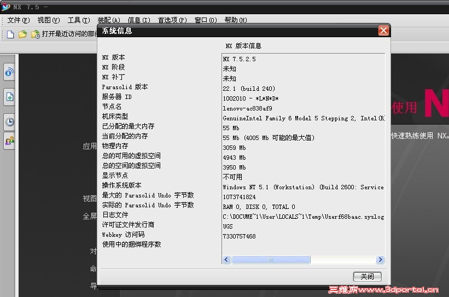Image resolution: width=449 pixels, height=297 pixels.
Task: Open the 窗口(O) menu
Action: click(205, 20)
